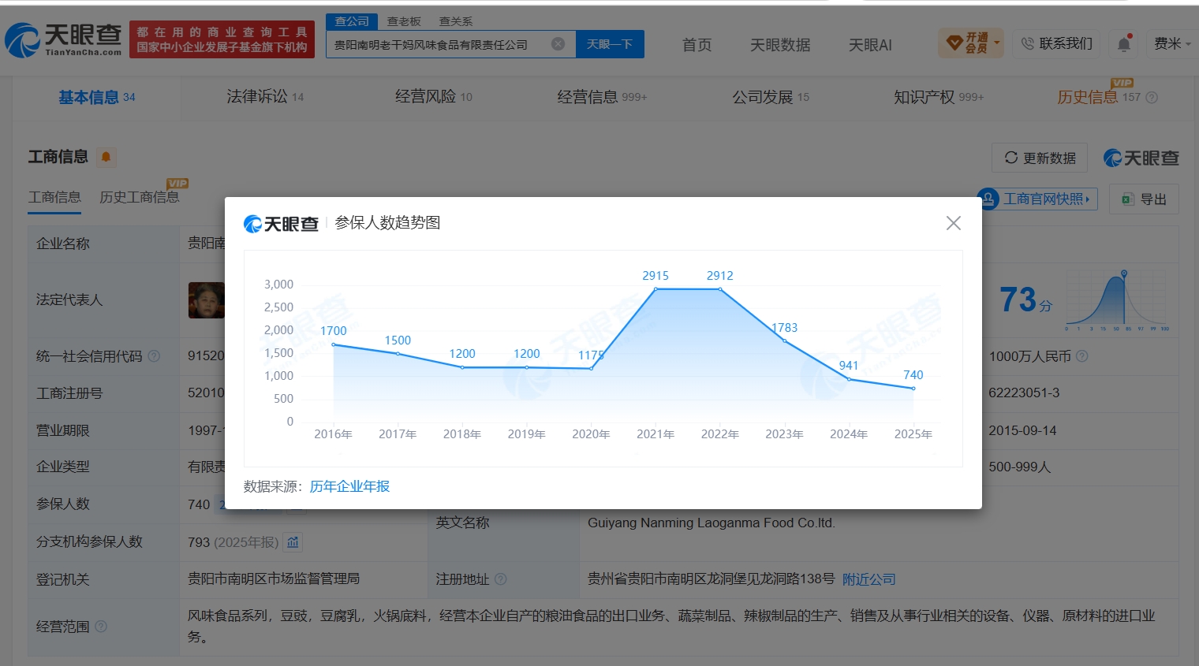This screenshot has width=1199, height=666.
Task: Click the 2021年 data point on chart
Action: (656, 289)
